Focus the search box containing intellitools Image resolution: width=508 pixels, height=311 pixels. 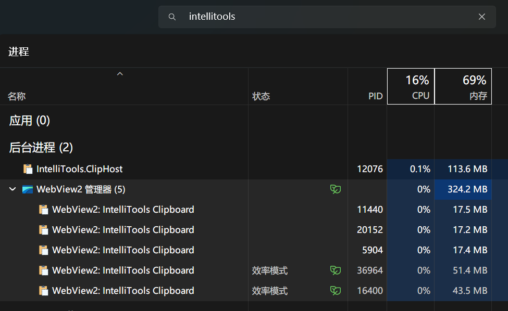(327, 17)
